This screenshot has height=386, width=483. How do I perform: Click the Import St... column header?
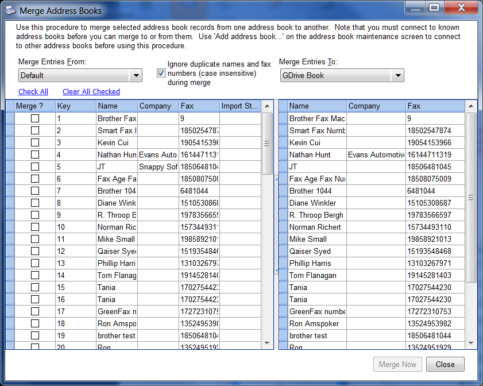click(240, 106)
